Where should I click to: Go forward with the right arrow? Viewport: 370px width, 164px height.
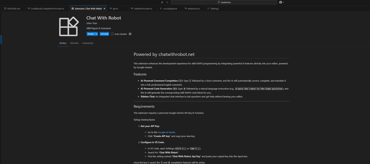pyautogui.click(x=167, y=2)
